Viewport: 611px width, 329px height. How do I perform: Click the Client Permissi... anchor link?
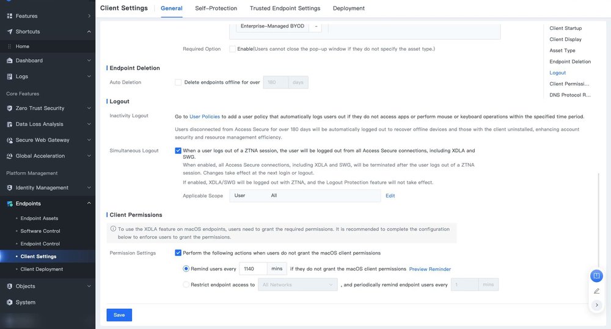(x=569, y=84)
